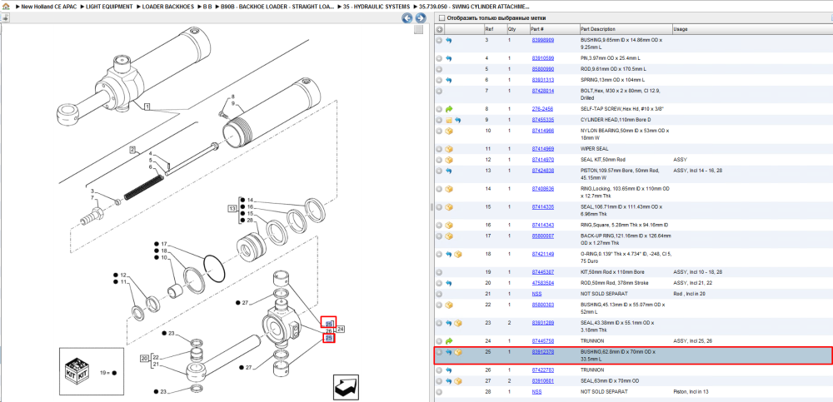The image size is (833, 402).
Task: Select callout 26 on the diagram
Action: 329,331
